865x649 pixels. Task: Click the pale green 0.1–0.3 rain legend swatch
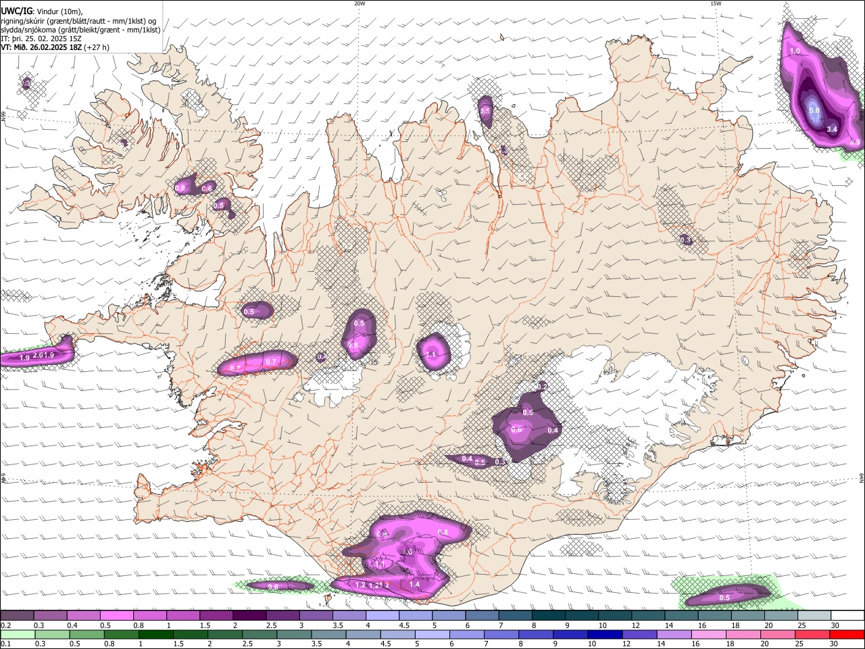[x=17, y=635]
